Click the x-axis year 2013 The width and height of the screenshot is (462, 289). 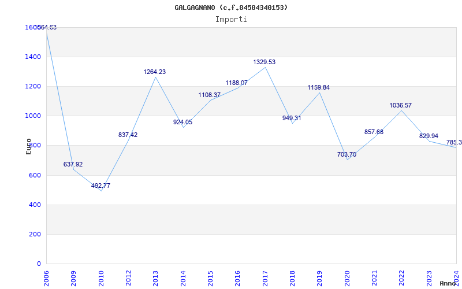pos(155,279)
